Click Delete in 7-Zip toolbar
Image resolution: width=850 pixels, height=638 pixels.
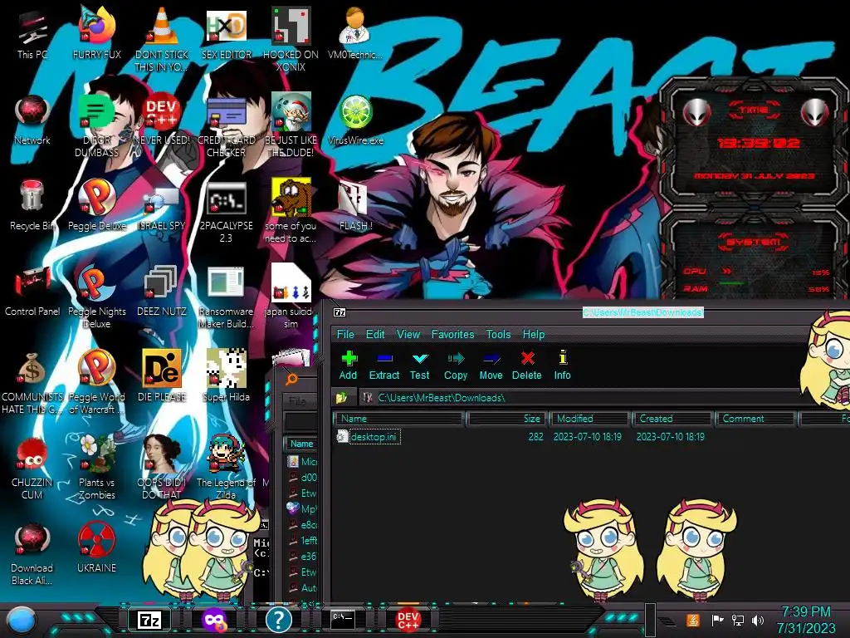(x=527, y=366)
